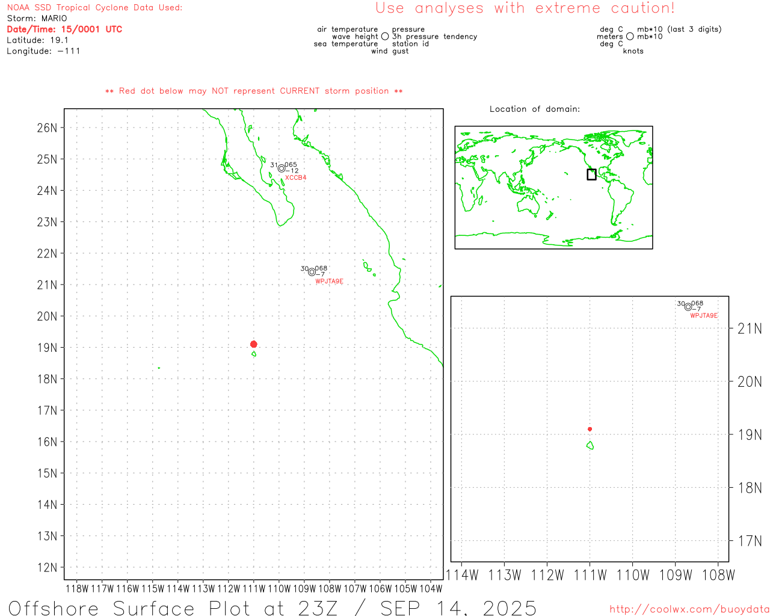Click the WPJTA9E label on main map
Screen dimensions: 770x616
tap(329, 282)
